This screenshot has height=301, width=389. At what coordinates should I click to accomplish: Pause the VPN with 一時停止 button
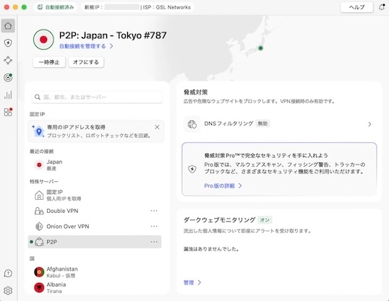49,62
